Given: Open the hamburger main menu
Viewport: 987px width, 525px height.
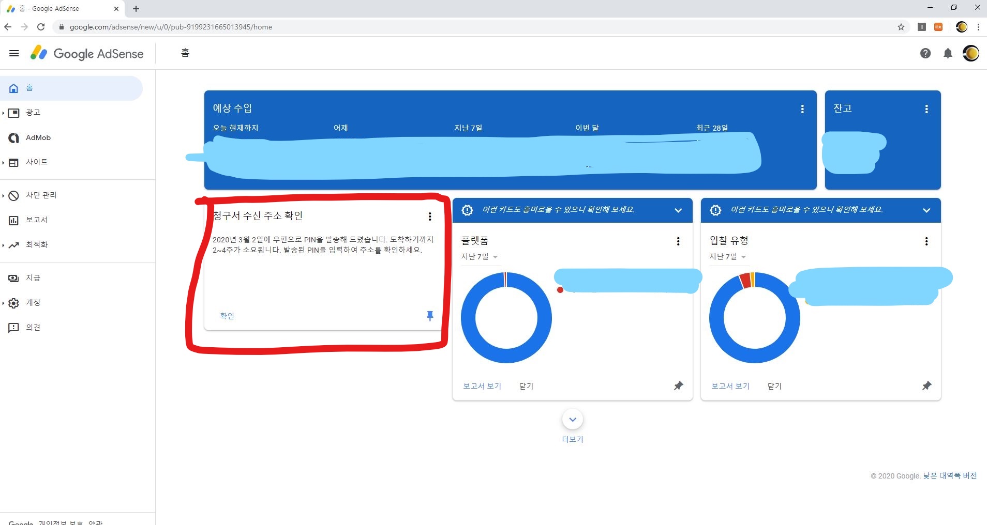Looking at the screenshot, I should tap(14, 53).
